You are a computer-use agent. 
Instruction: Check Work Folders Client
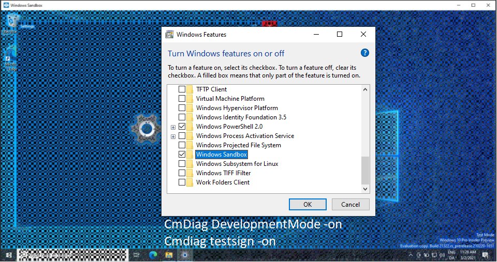182,182
